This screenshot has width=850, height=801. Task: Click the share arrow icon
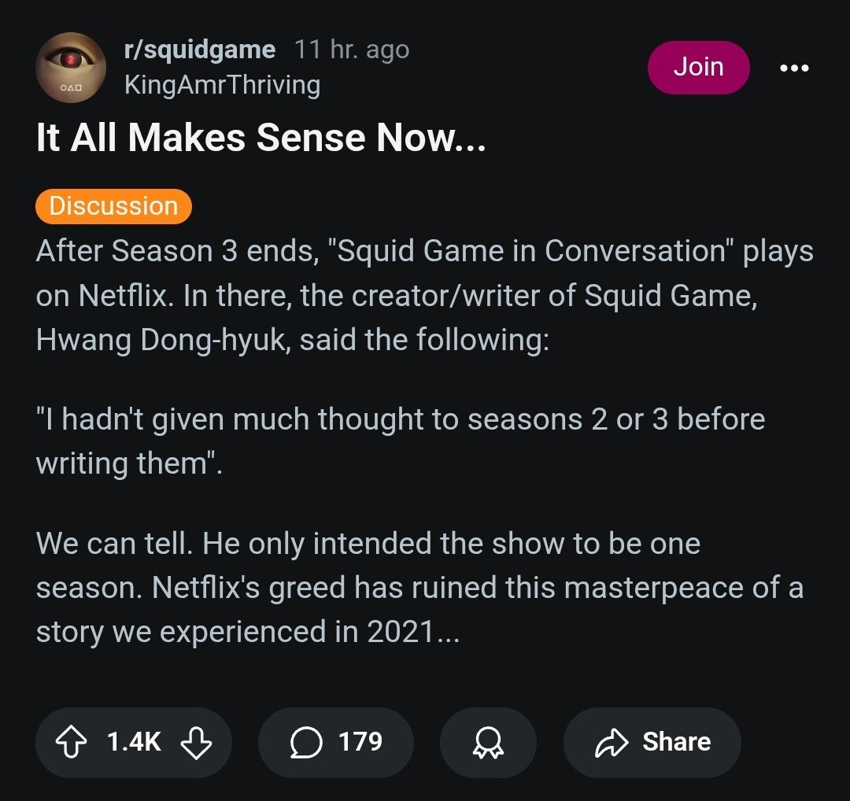pos(613,742)
